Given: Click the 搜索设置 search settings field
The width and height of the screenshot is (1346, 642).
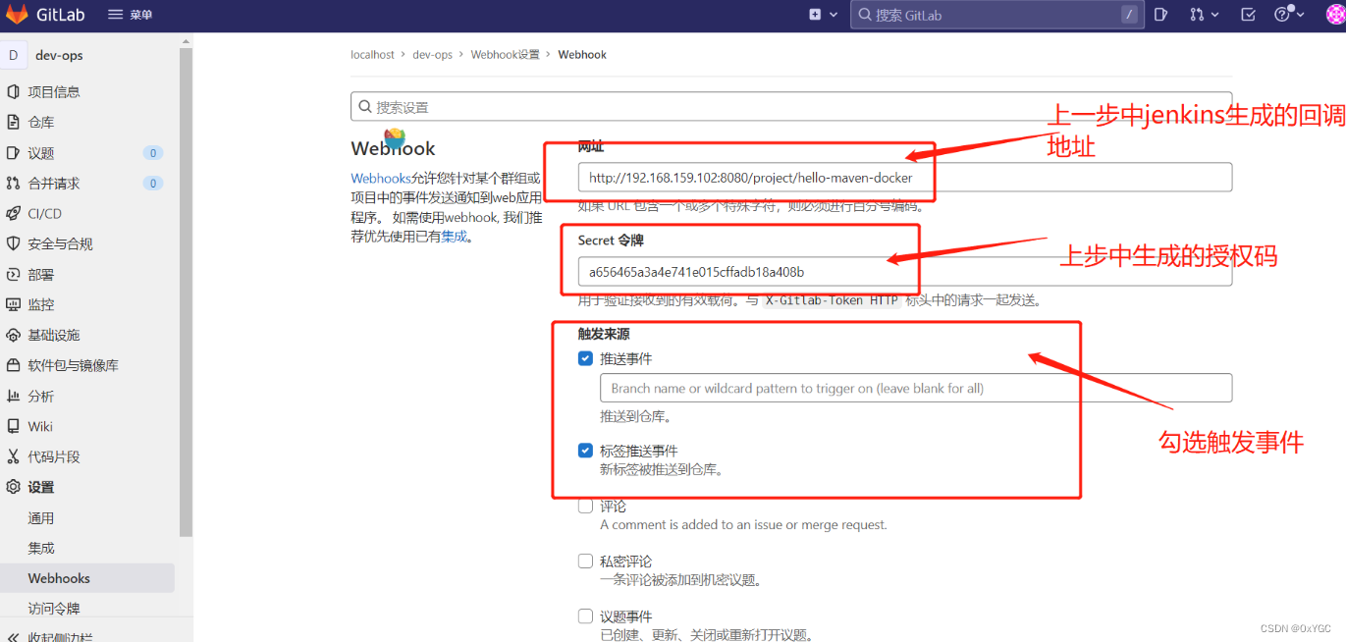Looking at the screenshot, I should pos(791,107).
